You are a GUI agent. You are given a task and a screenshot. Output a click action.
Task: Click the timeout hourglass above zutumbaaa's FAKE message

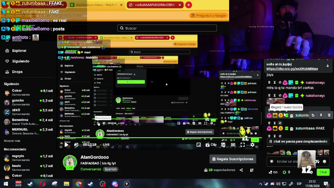275,123
